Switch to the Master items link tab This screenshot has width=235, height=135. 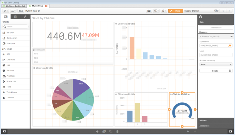pyautogui.click(x=25, y=16)
